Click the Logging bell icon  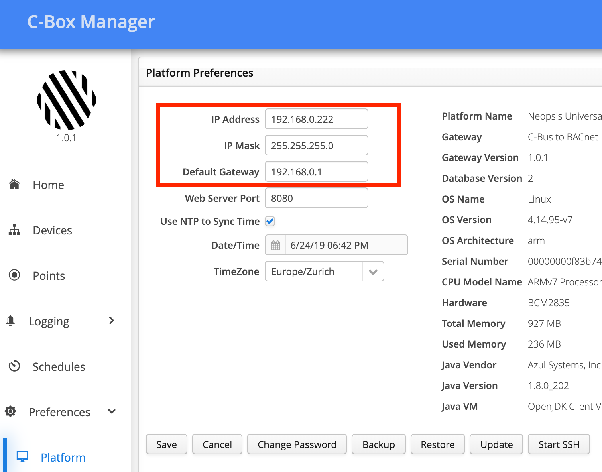click(11, 321)
